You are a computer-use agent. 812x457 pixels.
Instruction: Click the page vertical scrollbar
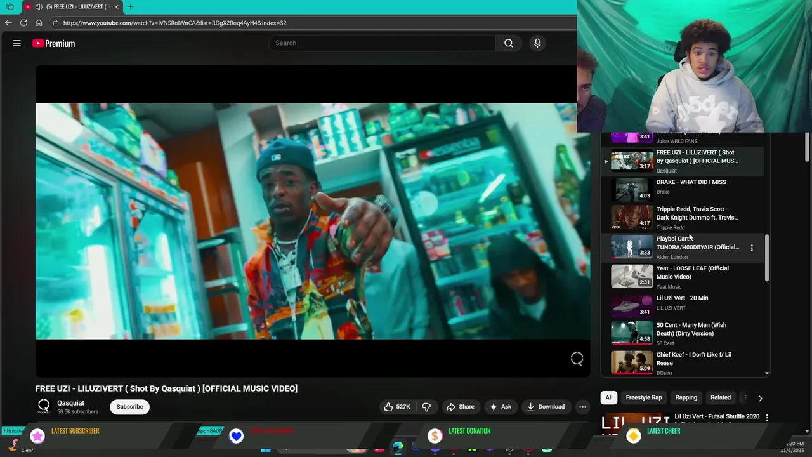click(807, 146)
